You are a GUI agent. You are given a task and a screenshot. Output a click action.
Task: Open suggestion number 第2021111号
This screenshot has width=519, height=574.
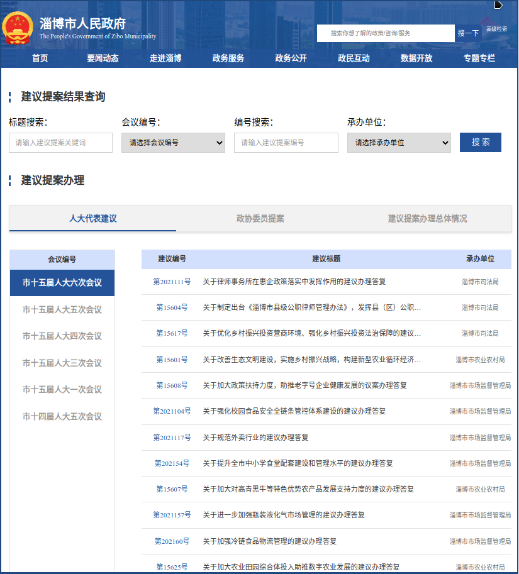(x=172, y=282)
